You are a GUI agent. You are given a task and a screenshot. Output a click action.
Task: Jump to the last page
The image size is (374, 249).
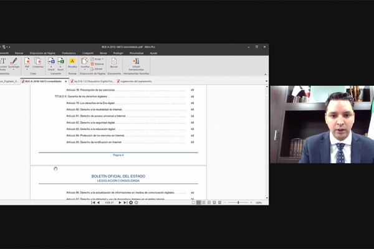[x=125, y=202]
